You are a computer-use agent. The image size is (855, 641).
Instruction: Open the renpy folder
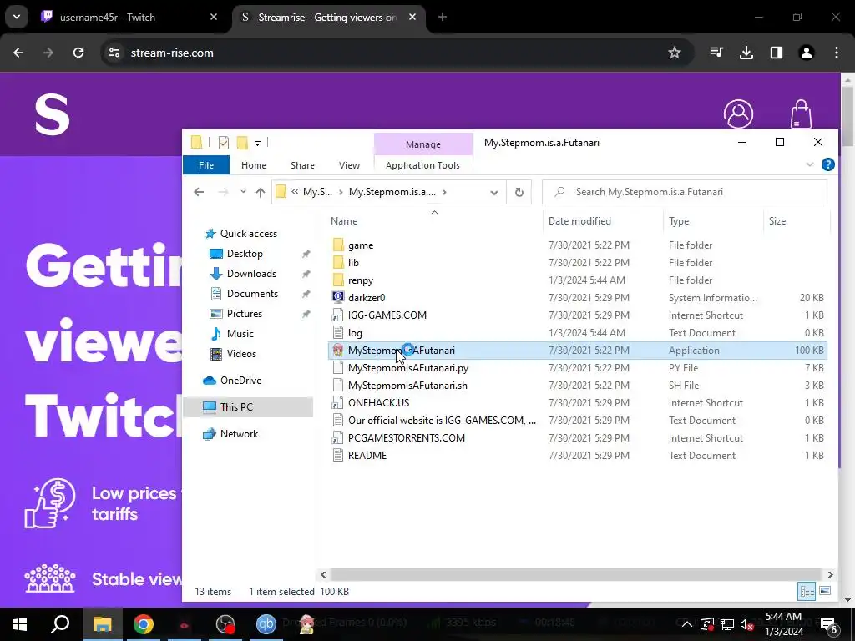click(361, 280)
